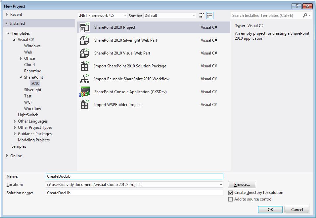Switch to small icons view
The image size is (316, 218).
click(x=202, y=16)
